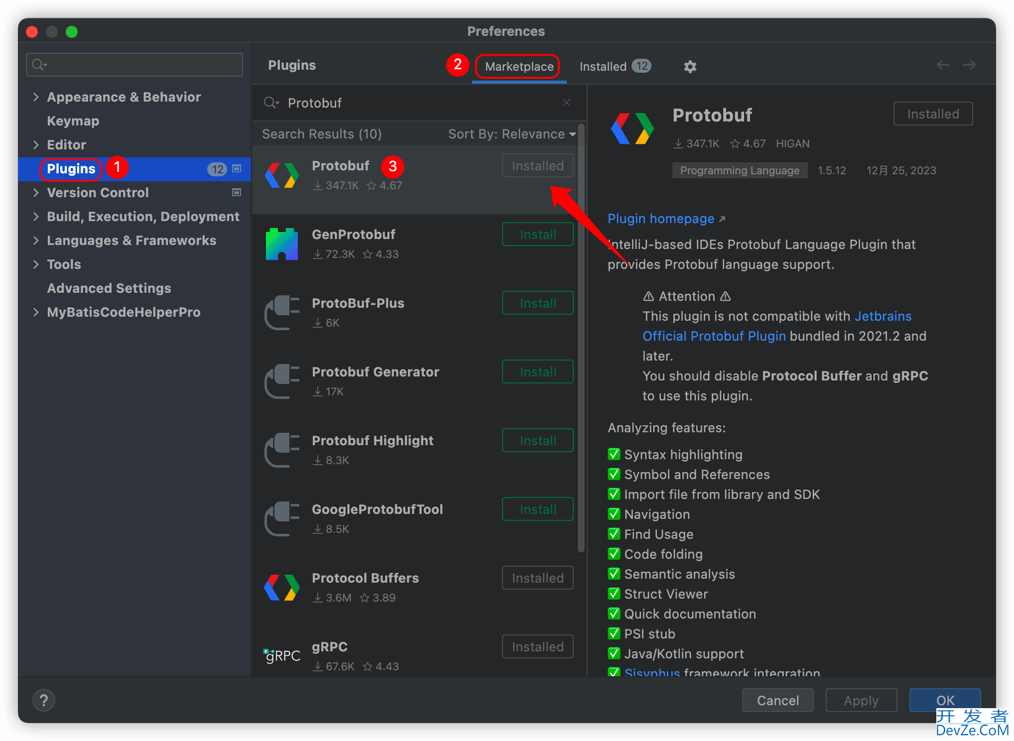Viewport: 1014px width, 741px height.
Task: Click the gRPC plugin logo
Action: pyautogui.click(x=282, y=656)
